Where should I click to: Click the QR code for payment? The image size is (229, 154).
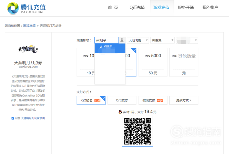(137, 131)
